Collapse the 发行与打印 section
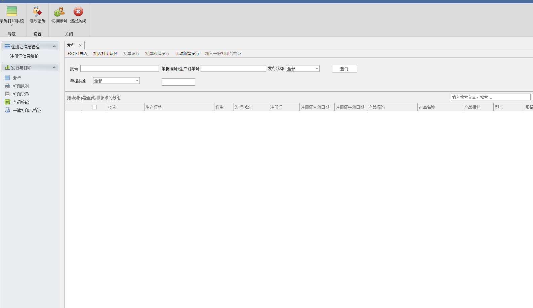The image size is (533, 308). coord(54,67)
